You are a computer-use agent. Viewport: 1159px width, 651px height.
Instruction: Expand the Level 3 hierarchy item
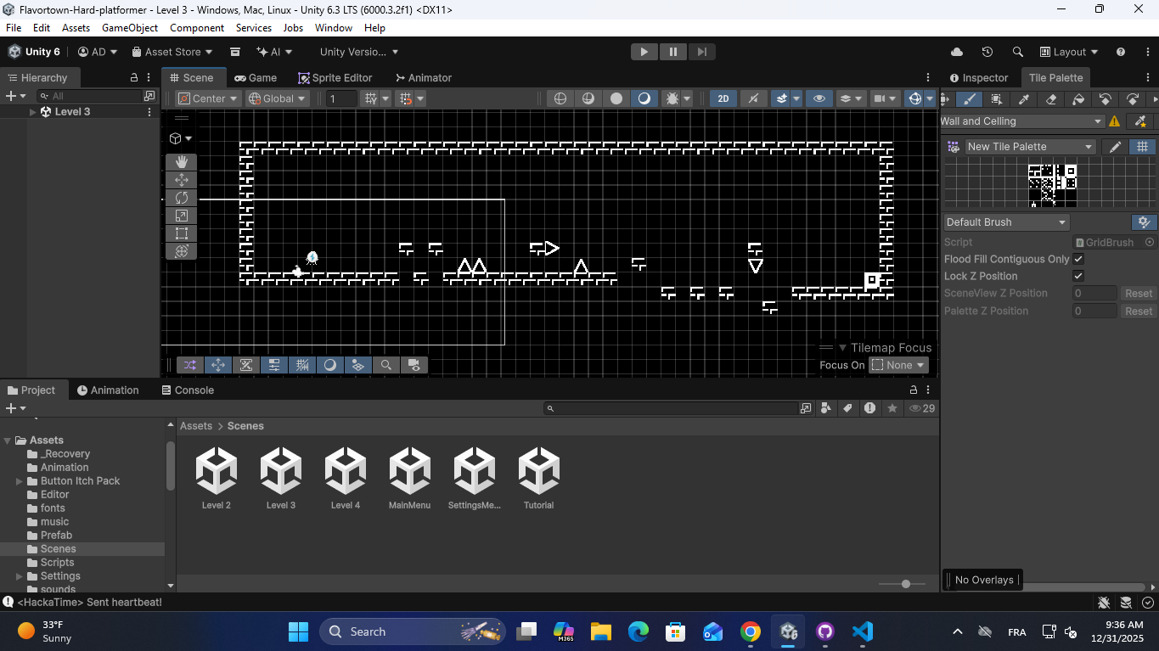(33, 112)
